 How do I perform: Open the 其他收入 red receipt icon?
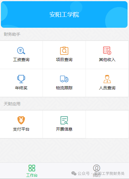tap(107, 50)
